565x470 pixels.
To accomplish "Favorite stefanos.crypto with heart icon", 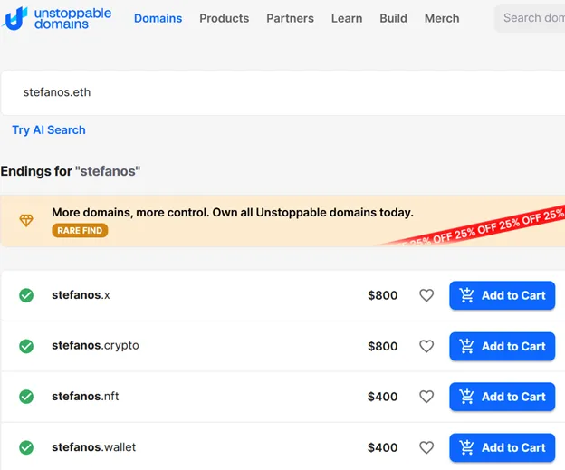I will pos(426,346).
